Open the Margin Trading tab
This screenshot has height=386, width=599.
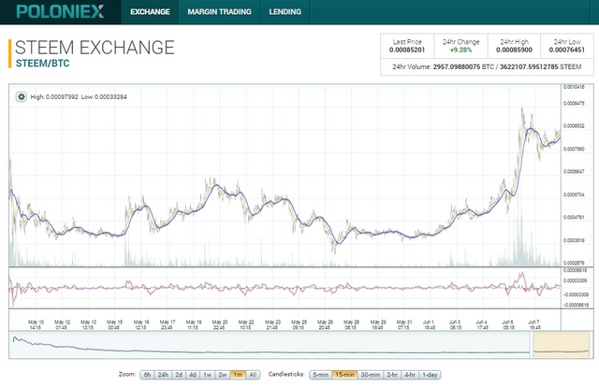[x=219, y=12]
